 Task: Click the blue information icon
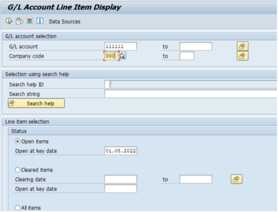coord(40,21)
